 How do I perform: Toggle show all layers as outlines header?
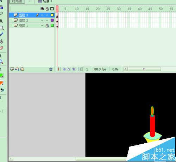pyautogui.click(x=52, y=8)
